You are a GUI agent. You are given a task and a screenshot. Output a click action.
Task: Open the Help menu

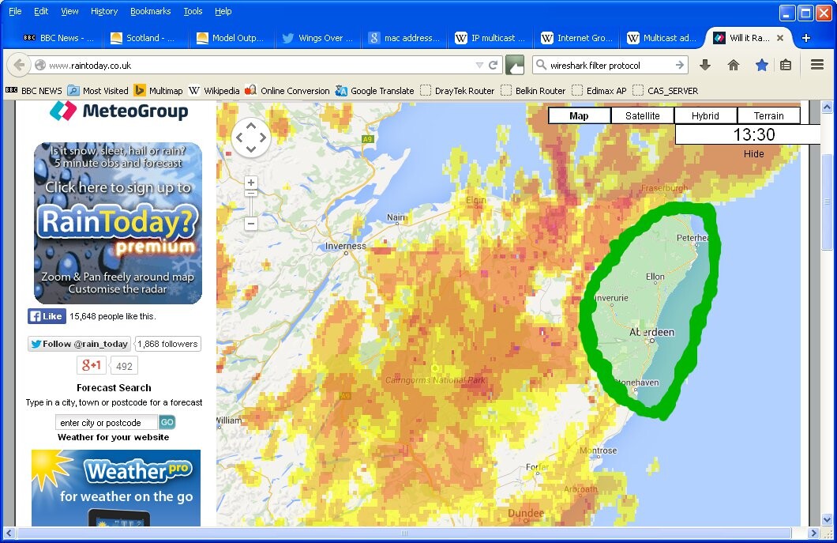pos(223,11)
